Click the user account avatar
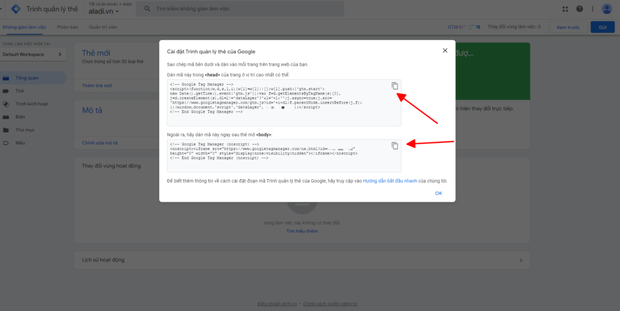 (607, 9)
